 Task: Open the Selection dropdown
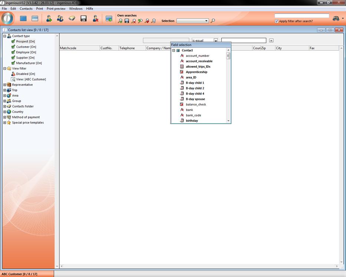207,21
